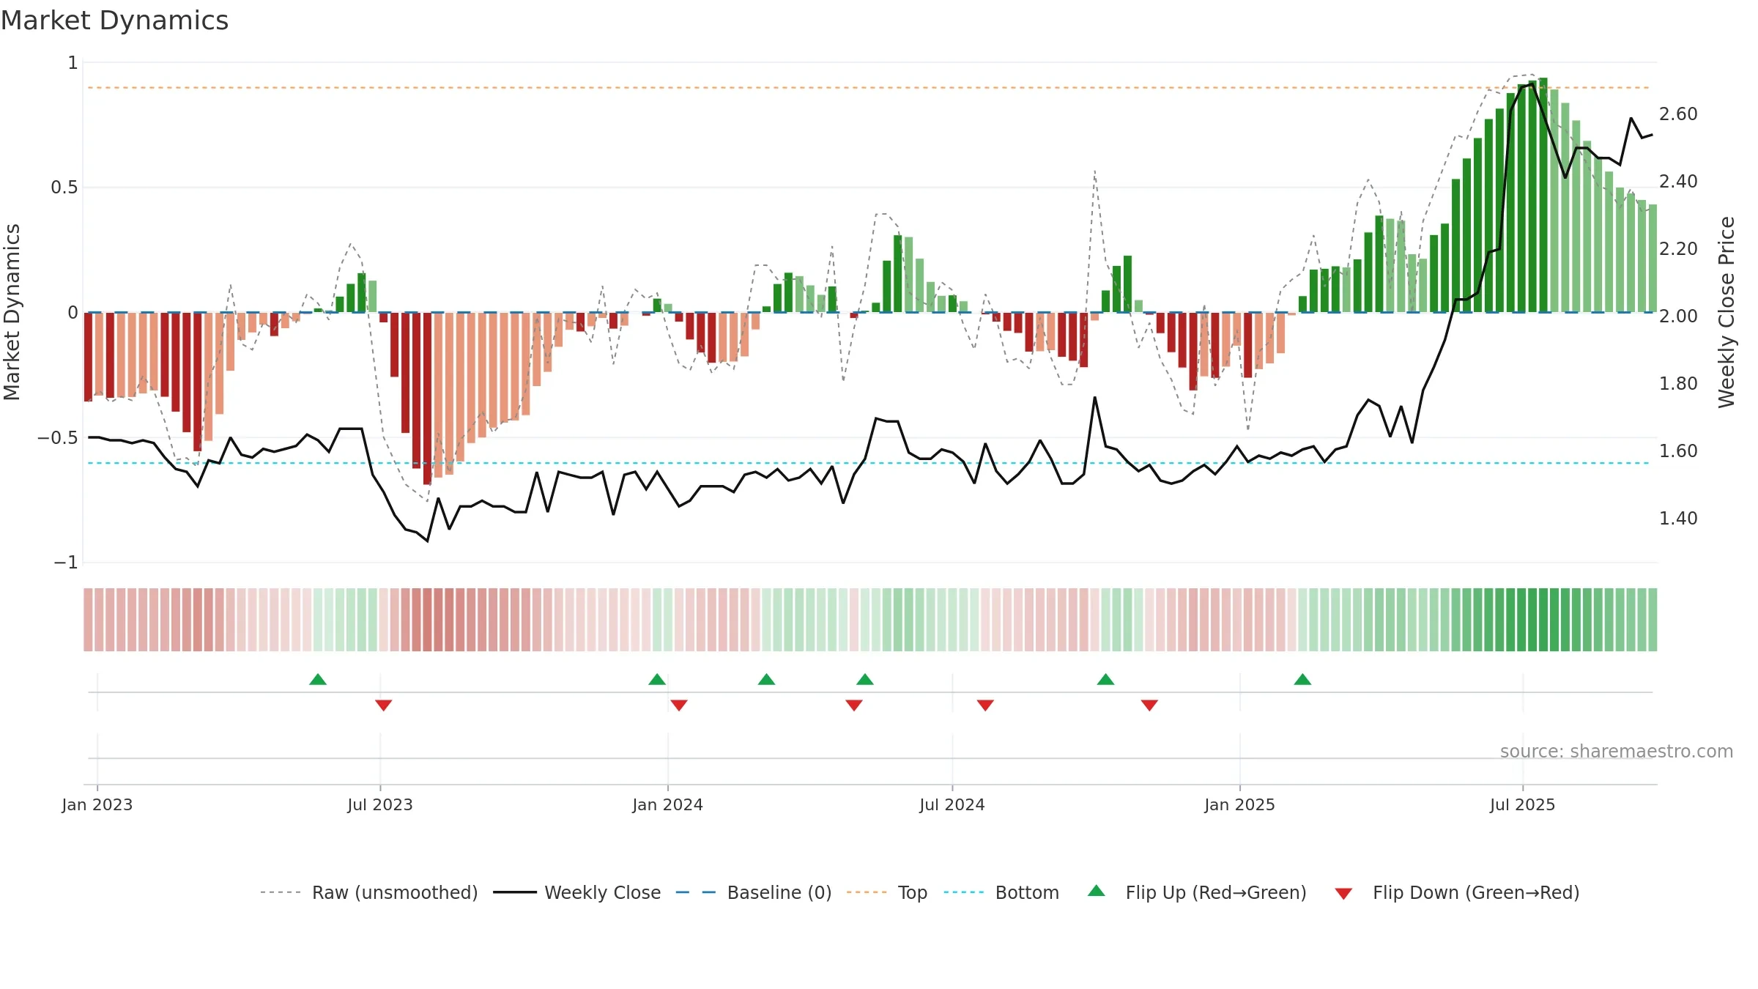Toggle the Weekly Close legend entry

[x=576, y=892]
